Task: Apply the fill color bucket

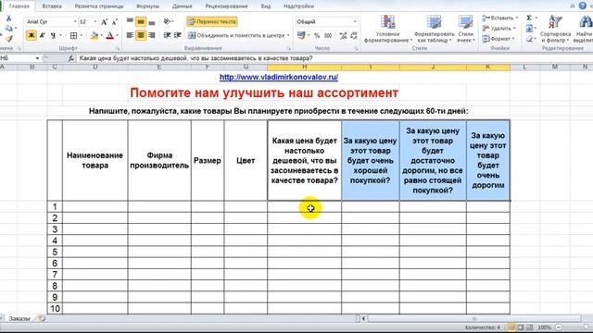Action: click(95, 35)
